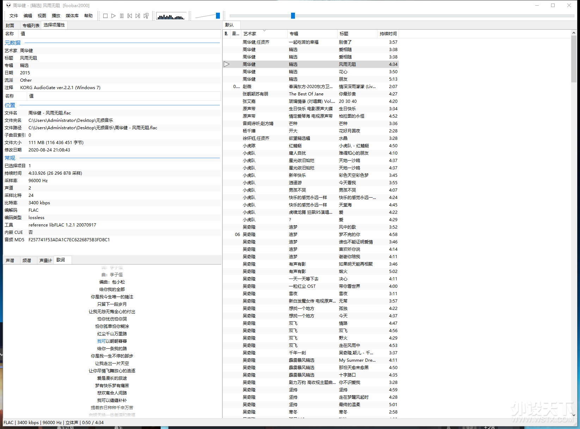Image resolution: width=580 pixels, height=429 pixels.
Task: Click the Stop playback button
Action: (105, 16)
